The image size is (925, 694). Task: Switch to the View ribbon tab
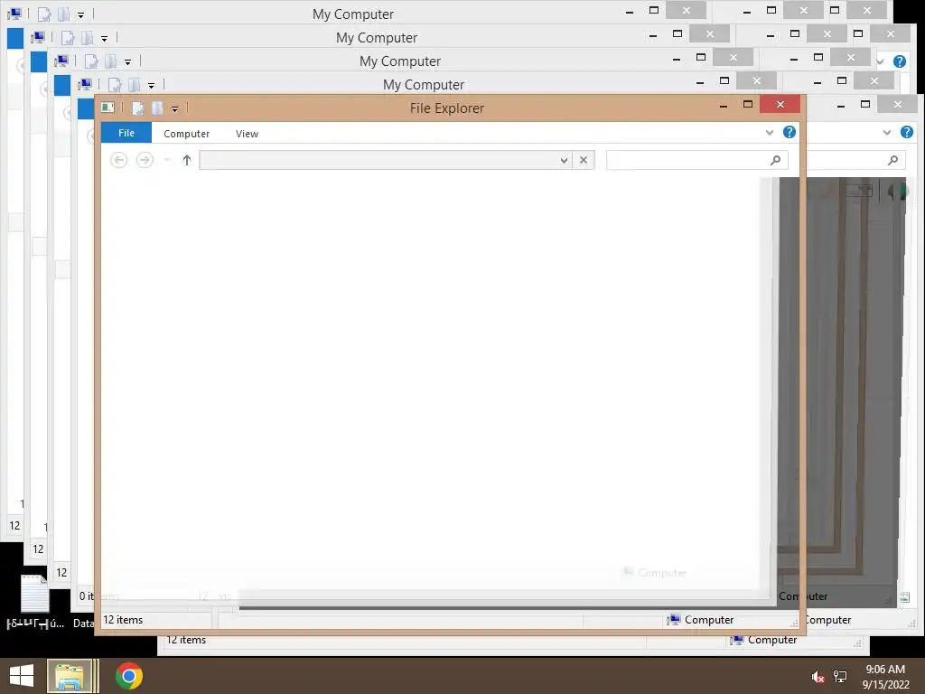pyautogui.click(x=247, y=134)
